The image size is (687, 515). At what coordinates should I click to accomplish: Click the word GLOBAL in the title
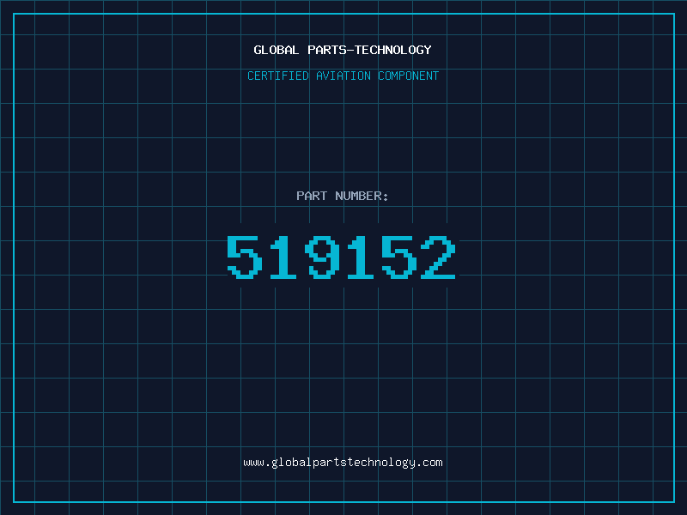pyautogui.click(x=276, y=50)
